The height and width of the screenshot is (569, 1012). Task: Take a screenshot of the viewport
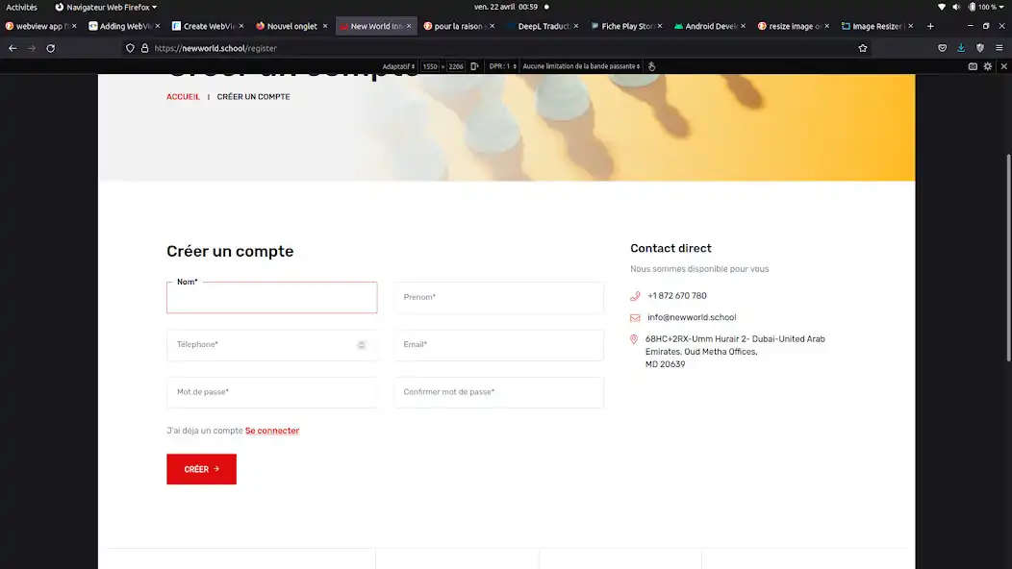click(973, 66)
